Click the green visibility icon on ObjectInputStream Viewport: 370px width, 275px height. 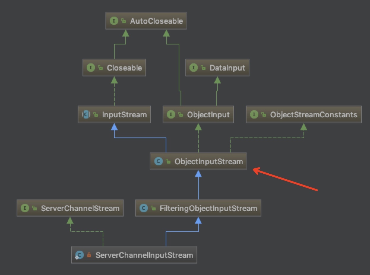pyautogui.click(x=168, y=162)
